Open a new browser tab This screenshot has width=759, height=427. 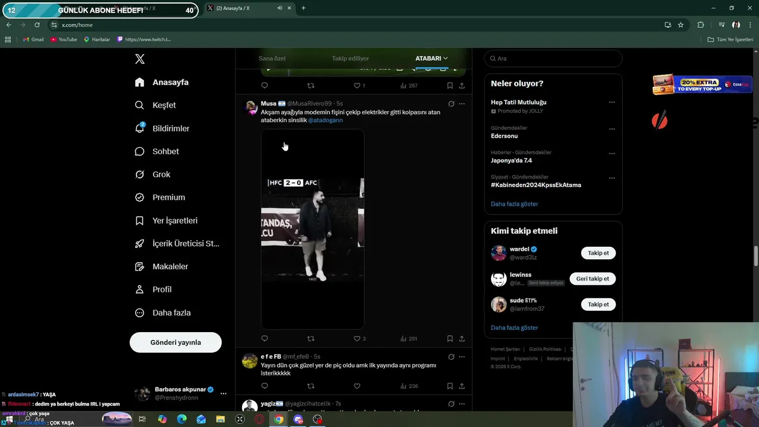pyautogui.click(x=304, y=8)
